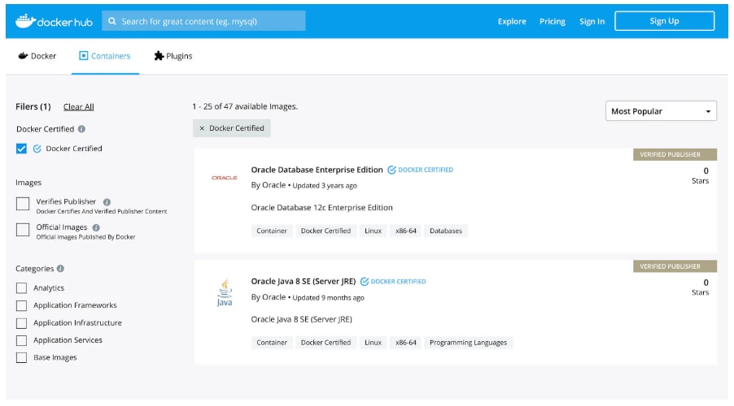Click the certified badge beside Oracle Java 8 SE
This screenshot has width=734, height=406.
(393, 281)
